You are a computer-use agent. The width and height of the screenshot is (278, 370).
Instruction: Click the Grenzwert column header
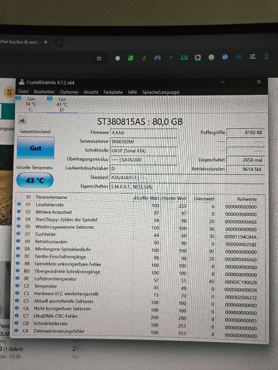click(x=204, y=198)
